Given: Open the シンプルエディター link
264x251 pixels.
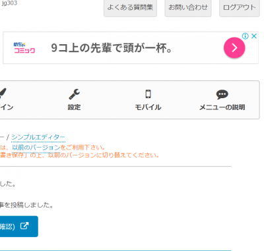Looking at the screenshot, I should coord(38,137).
